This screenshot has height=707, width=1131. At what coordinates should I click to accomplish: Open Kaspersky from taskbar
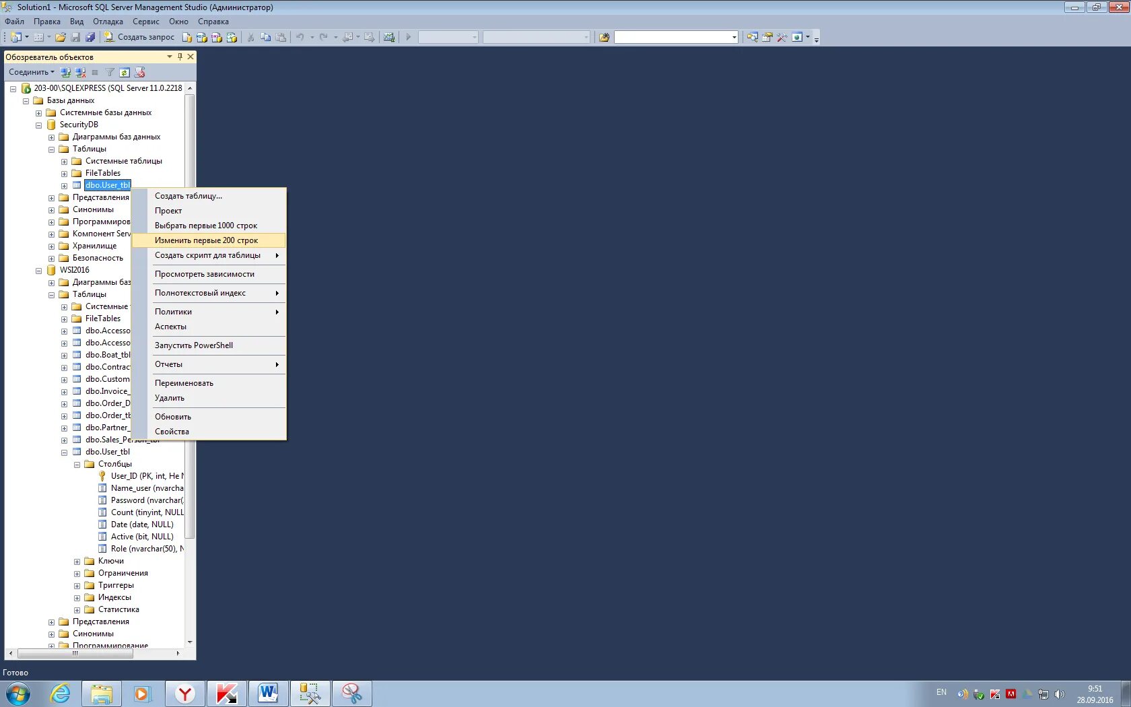[x=226, y=694]
